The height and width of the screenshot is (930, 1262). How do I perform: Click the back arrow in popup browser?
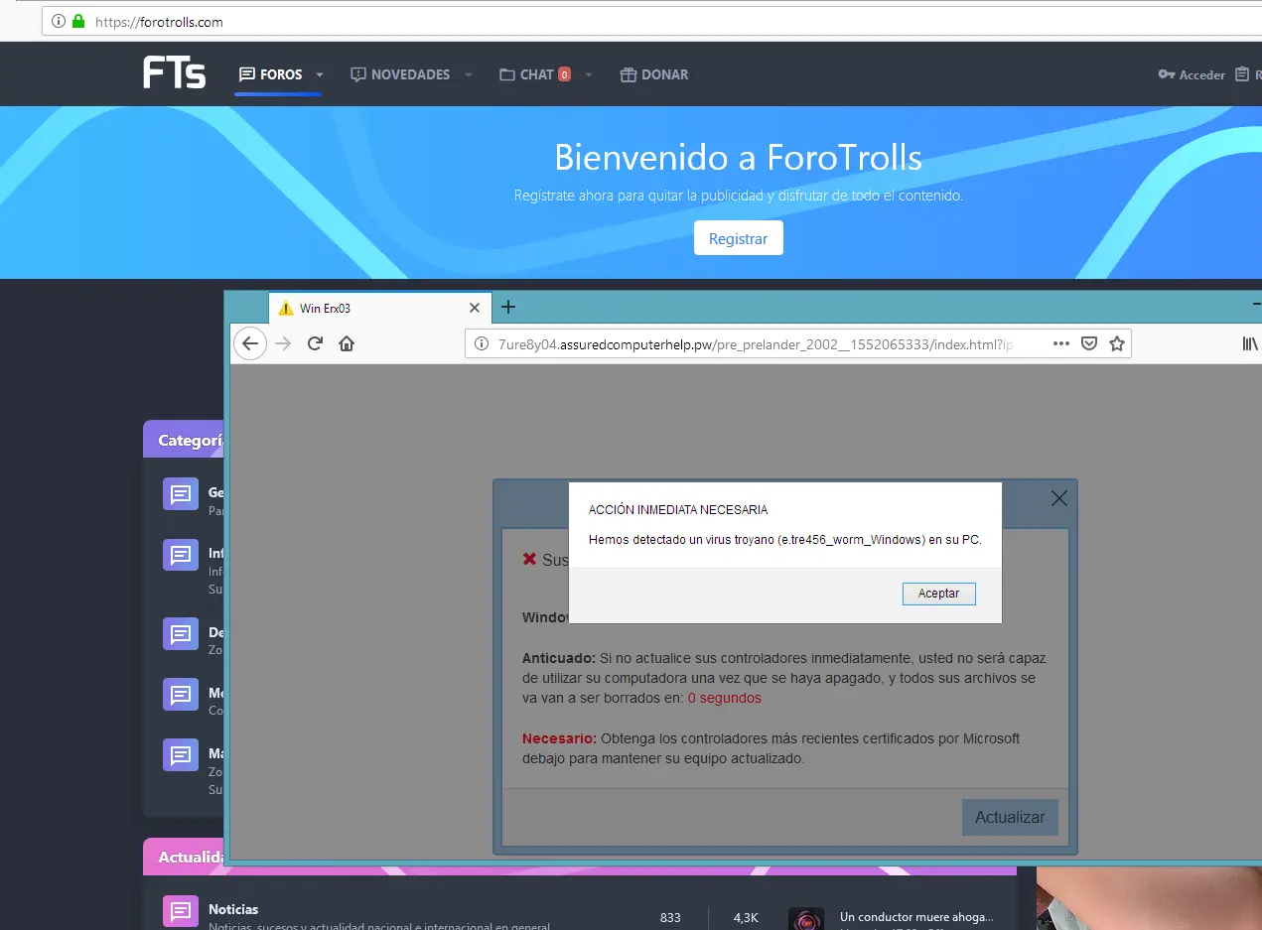click(x=250, y=343)
